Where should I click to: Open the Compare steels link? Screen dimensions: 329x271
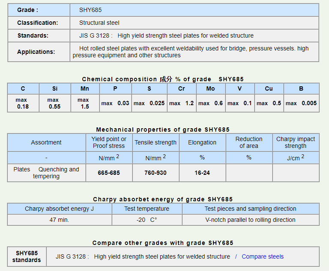[263, 256]
